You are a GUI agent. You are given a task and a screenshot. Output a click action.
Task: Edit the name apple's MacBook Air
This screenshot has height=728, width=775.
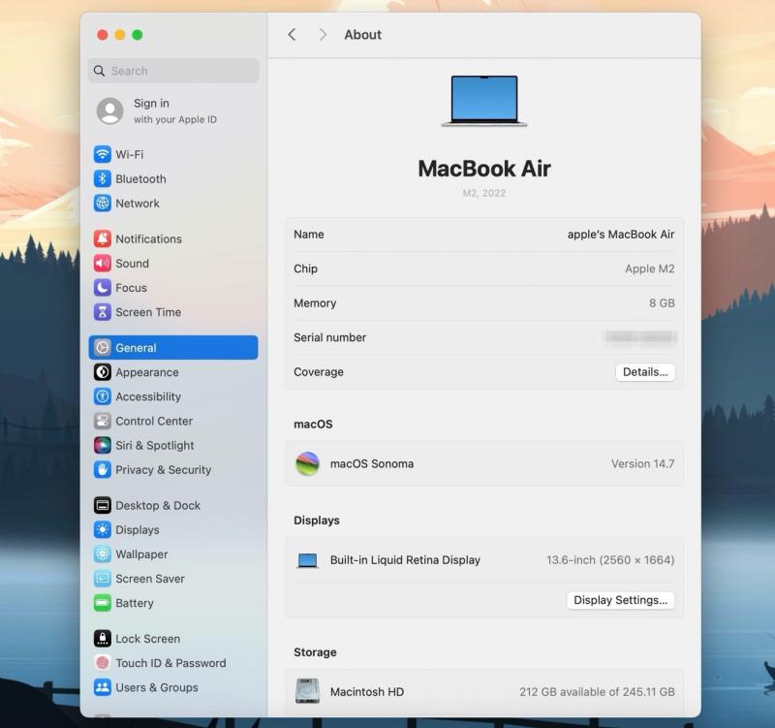coord(620,235)
